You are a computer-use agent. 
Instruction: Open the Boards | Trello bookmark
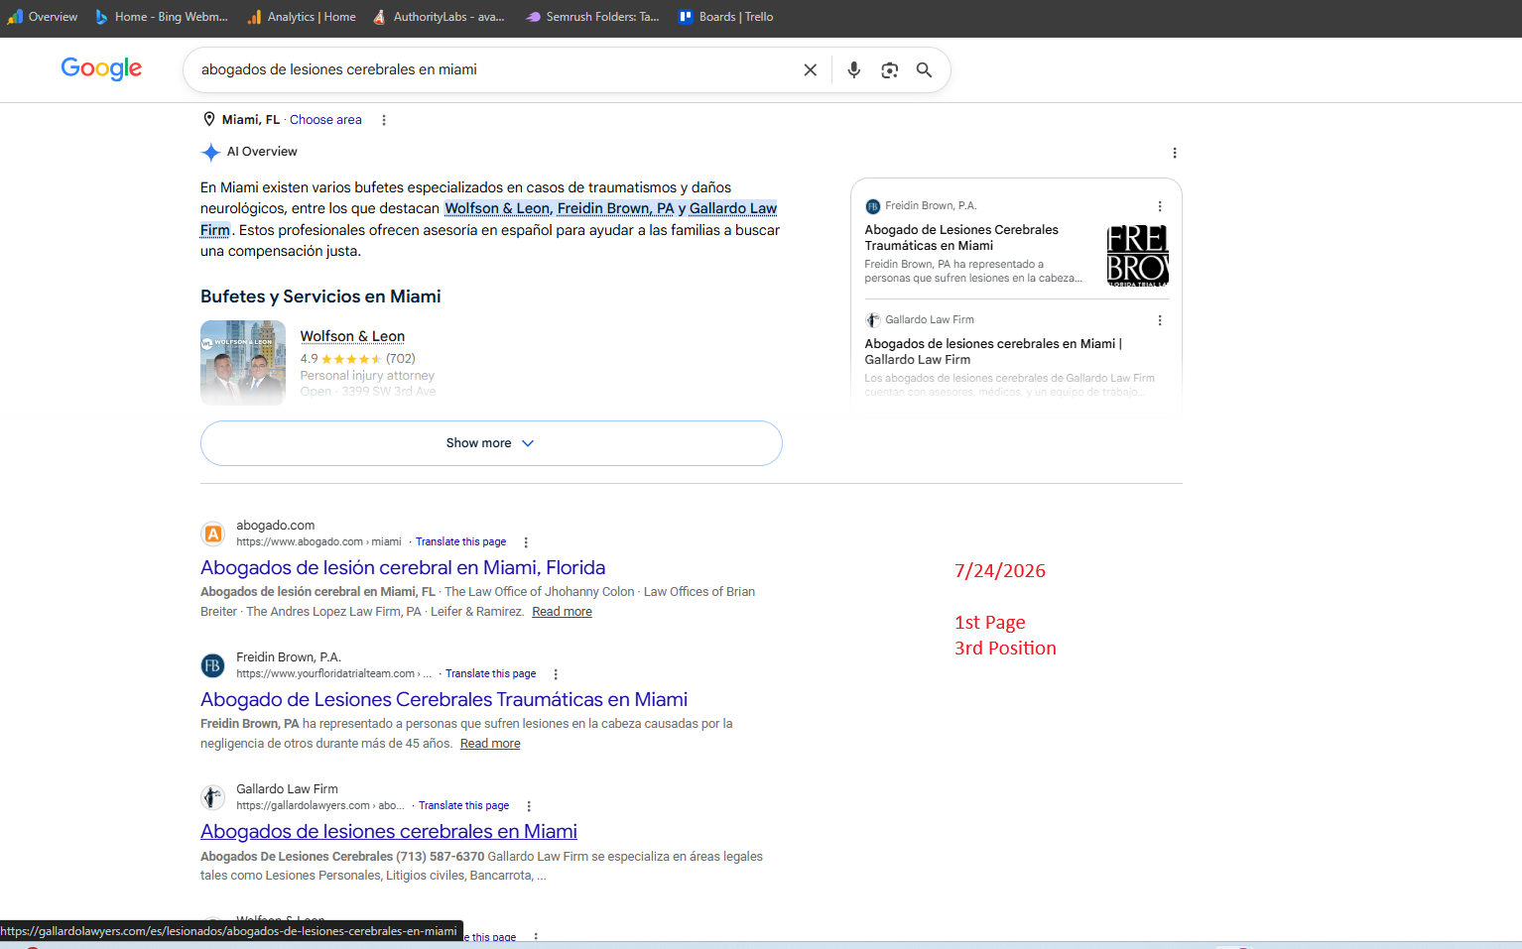coord(726,17)
